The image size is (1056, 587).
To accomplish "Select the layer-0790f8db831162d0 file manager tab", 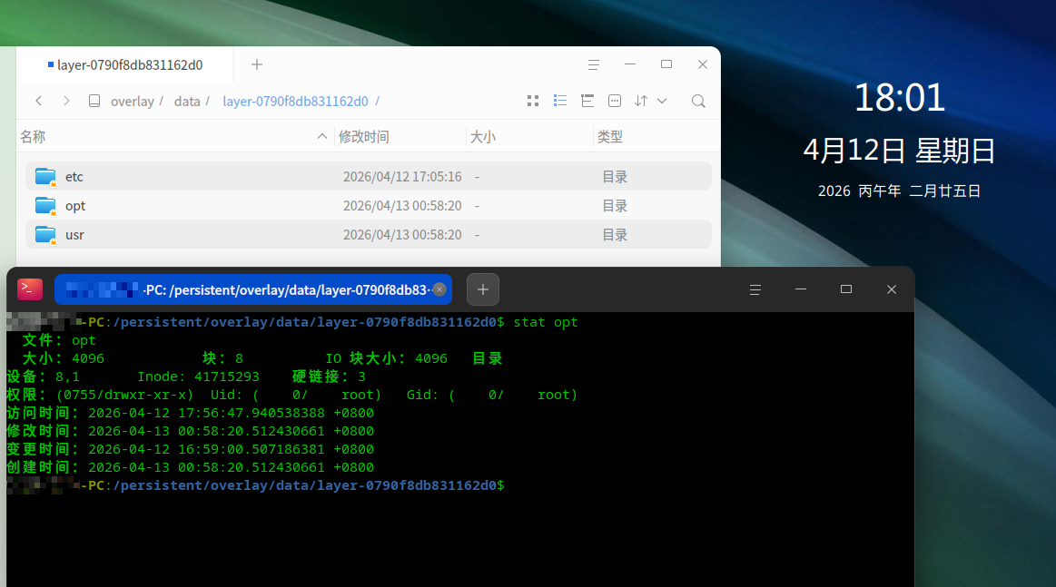I will 125,64.
